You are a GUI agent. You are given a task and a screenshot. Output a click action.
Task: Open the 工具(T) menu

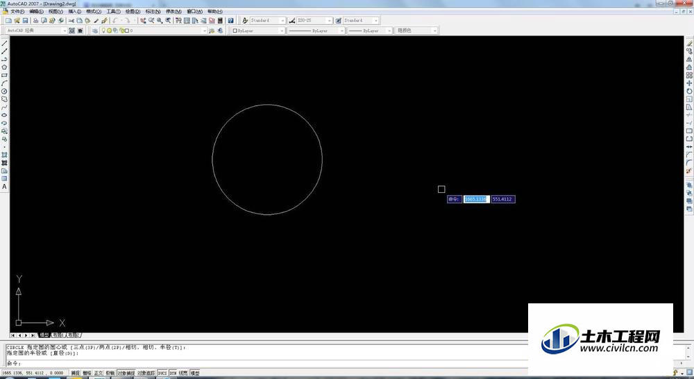[x=113, y=12]
